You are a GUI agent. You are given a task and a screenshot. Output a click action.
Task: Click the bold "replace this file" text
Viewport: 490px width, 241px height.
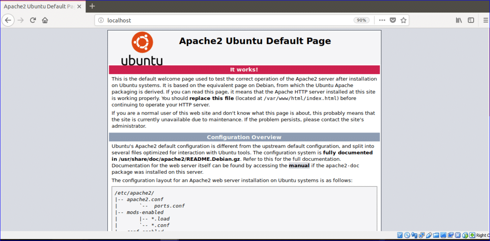tap(211, 99)
